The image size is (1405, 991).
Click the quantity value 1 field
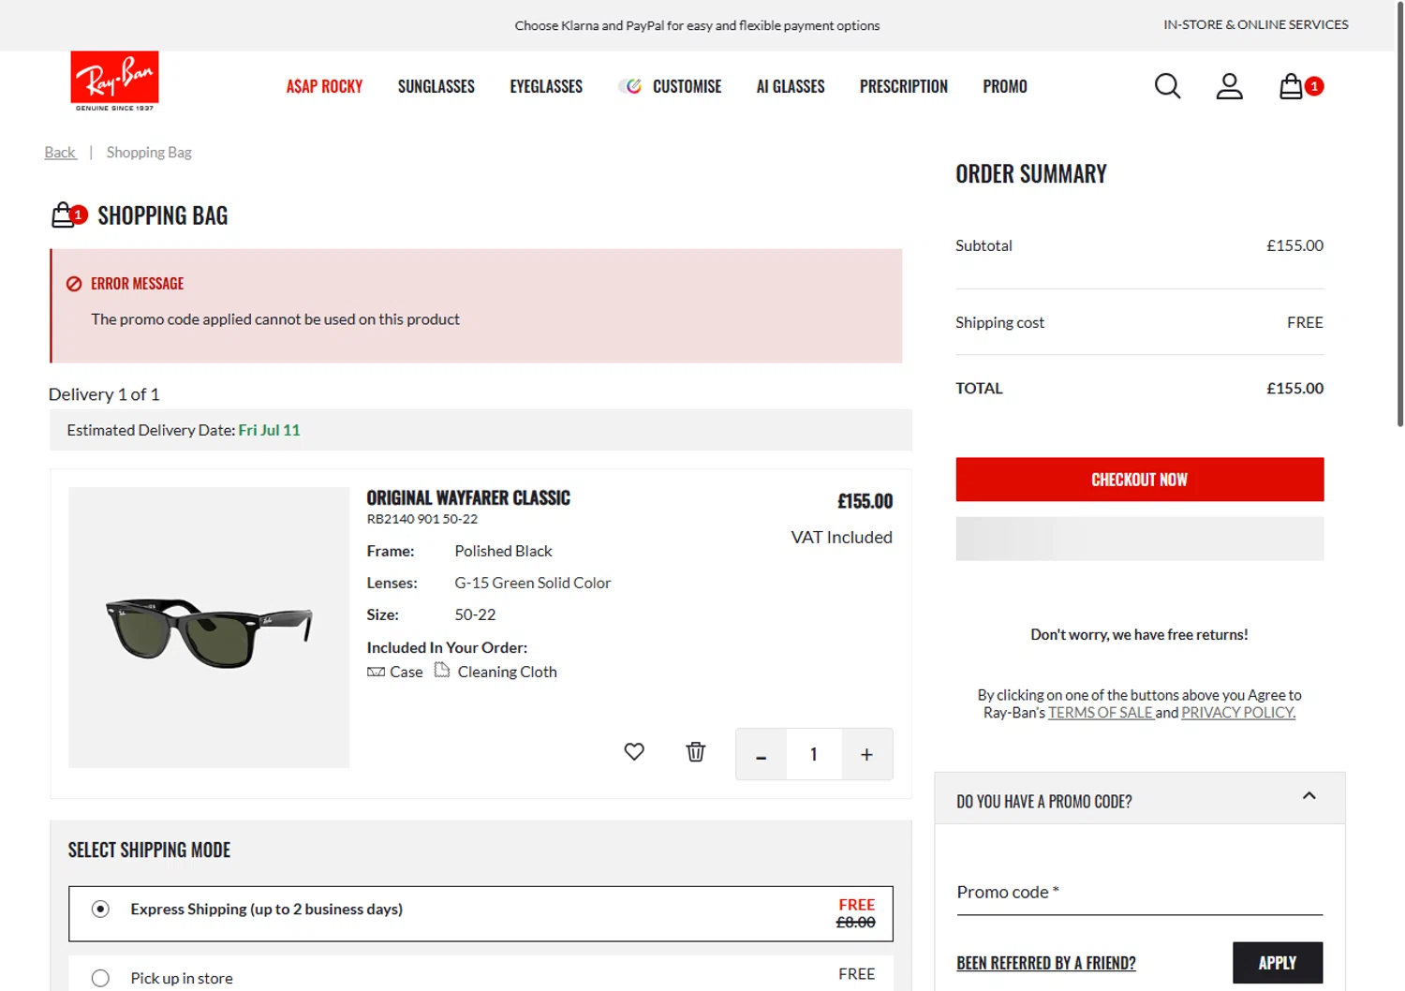[814, 754]
